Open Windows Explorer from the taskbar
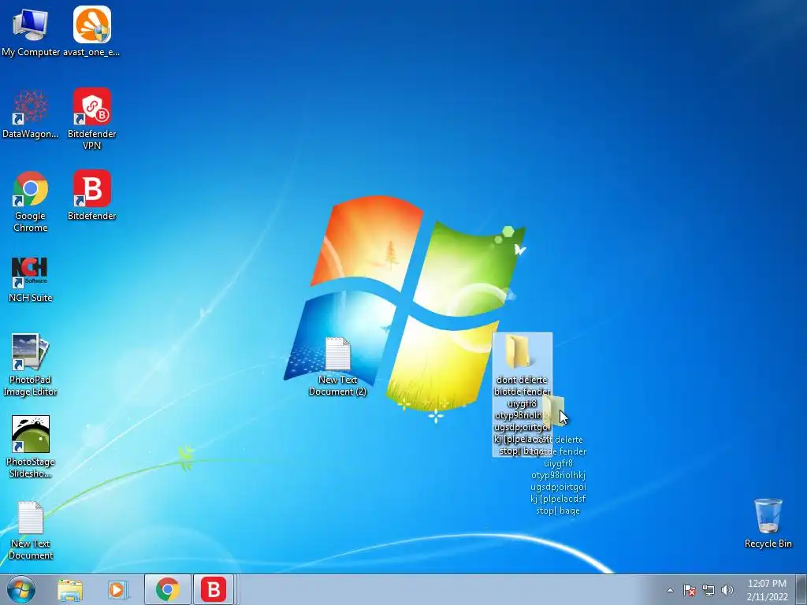 [70, 590]
